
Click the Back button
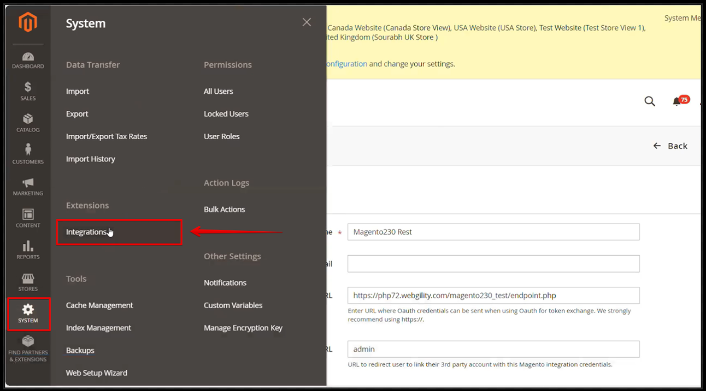click(670, 146)
